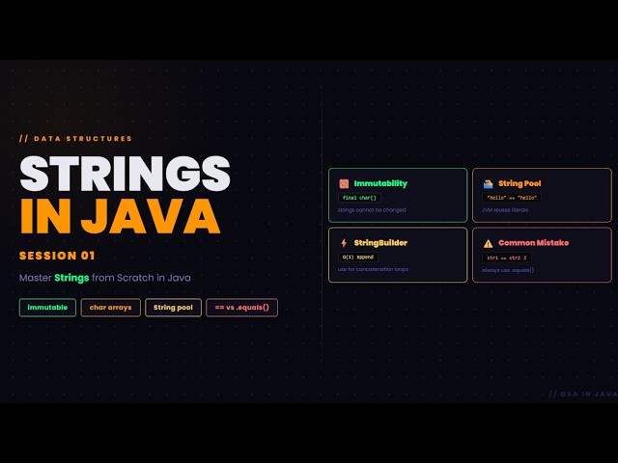The width and height of the screenshot is (618, 463).
Task: Click the 'Immutability' card heading
Action: coord(380,183)
